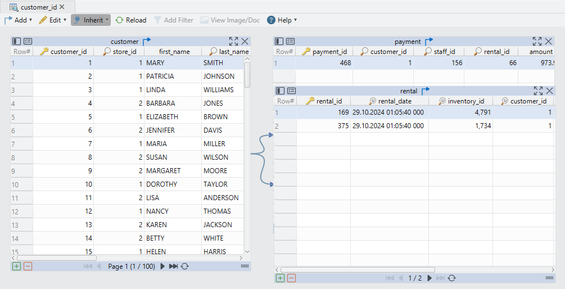Click the customer_id column header in rental table
This screenshot has height=289, width=565.
click(x=523, y=101)
